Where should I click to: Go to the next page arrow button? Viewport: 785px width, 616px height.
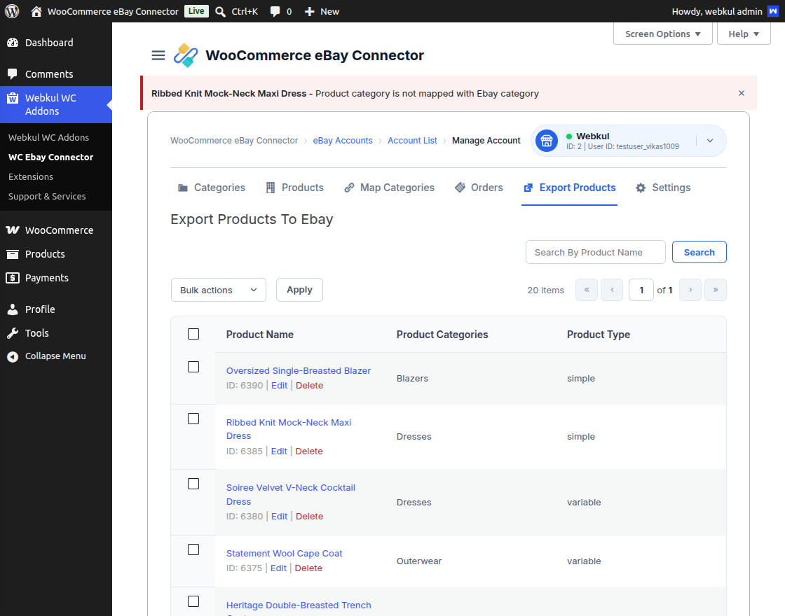[690, 290]
